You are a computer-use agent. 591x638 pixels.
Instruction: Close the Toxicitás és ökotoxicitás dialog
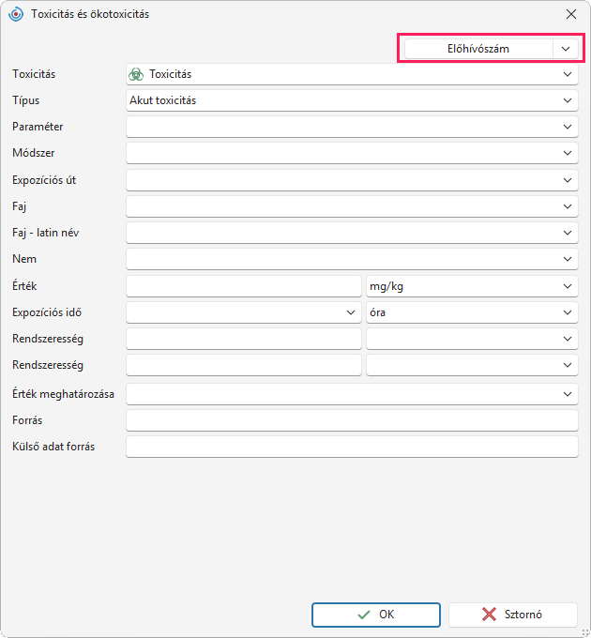[x=571, y=14]
